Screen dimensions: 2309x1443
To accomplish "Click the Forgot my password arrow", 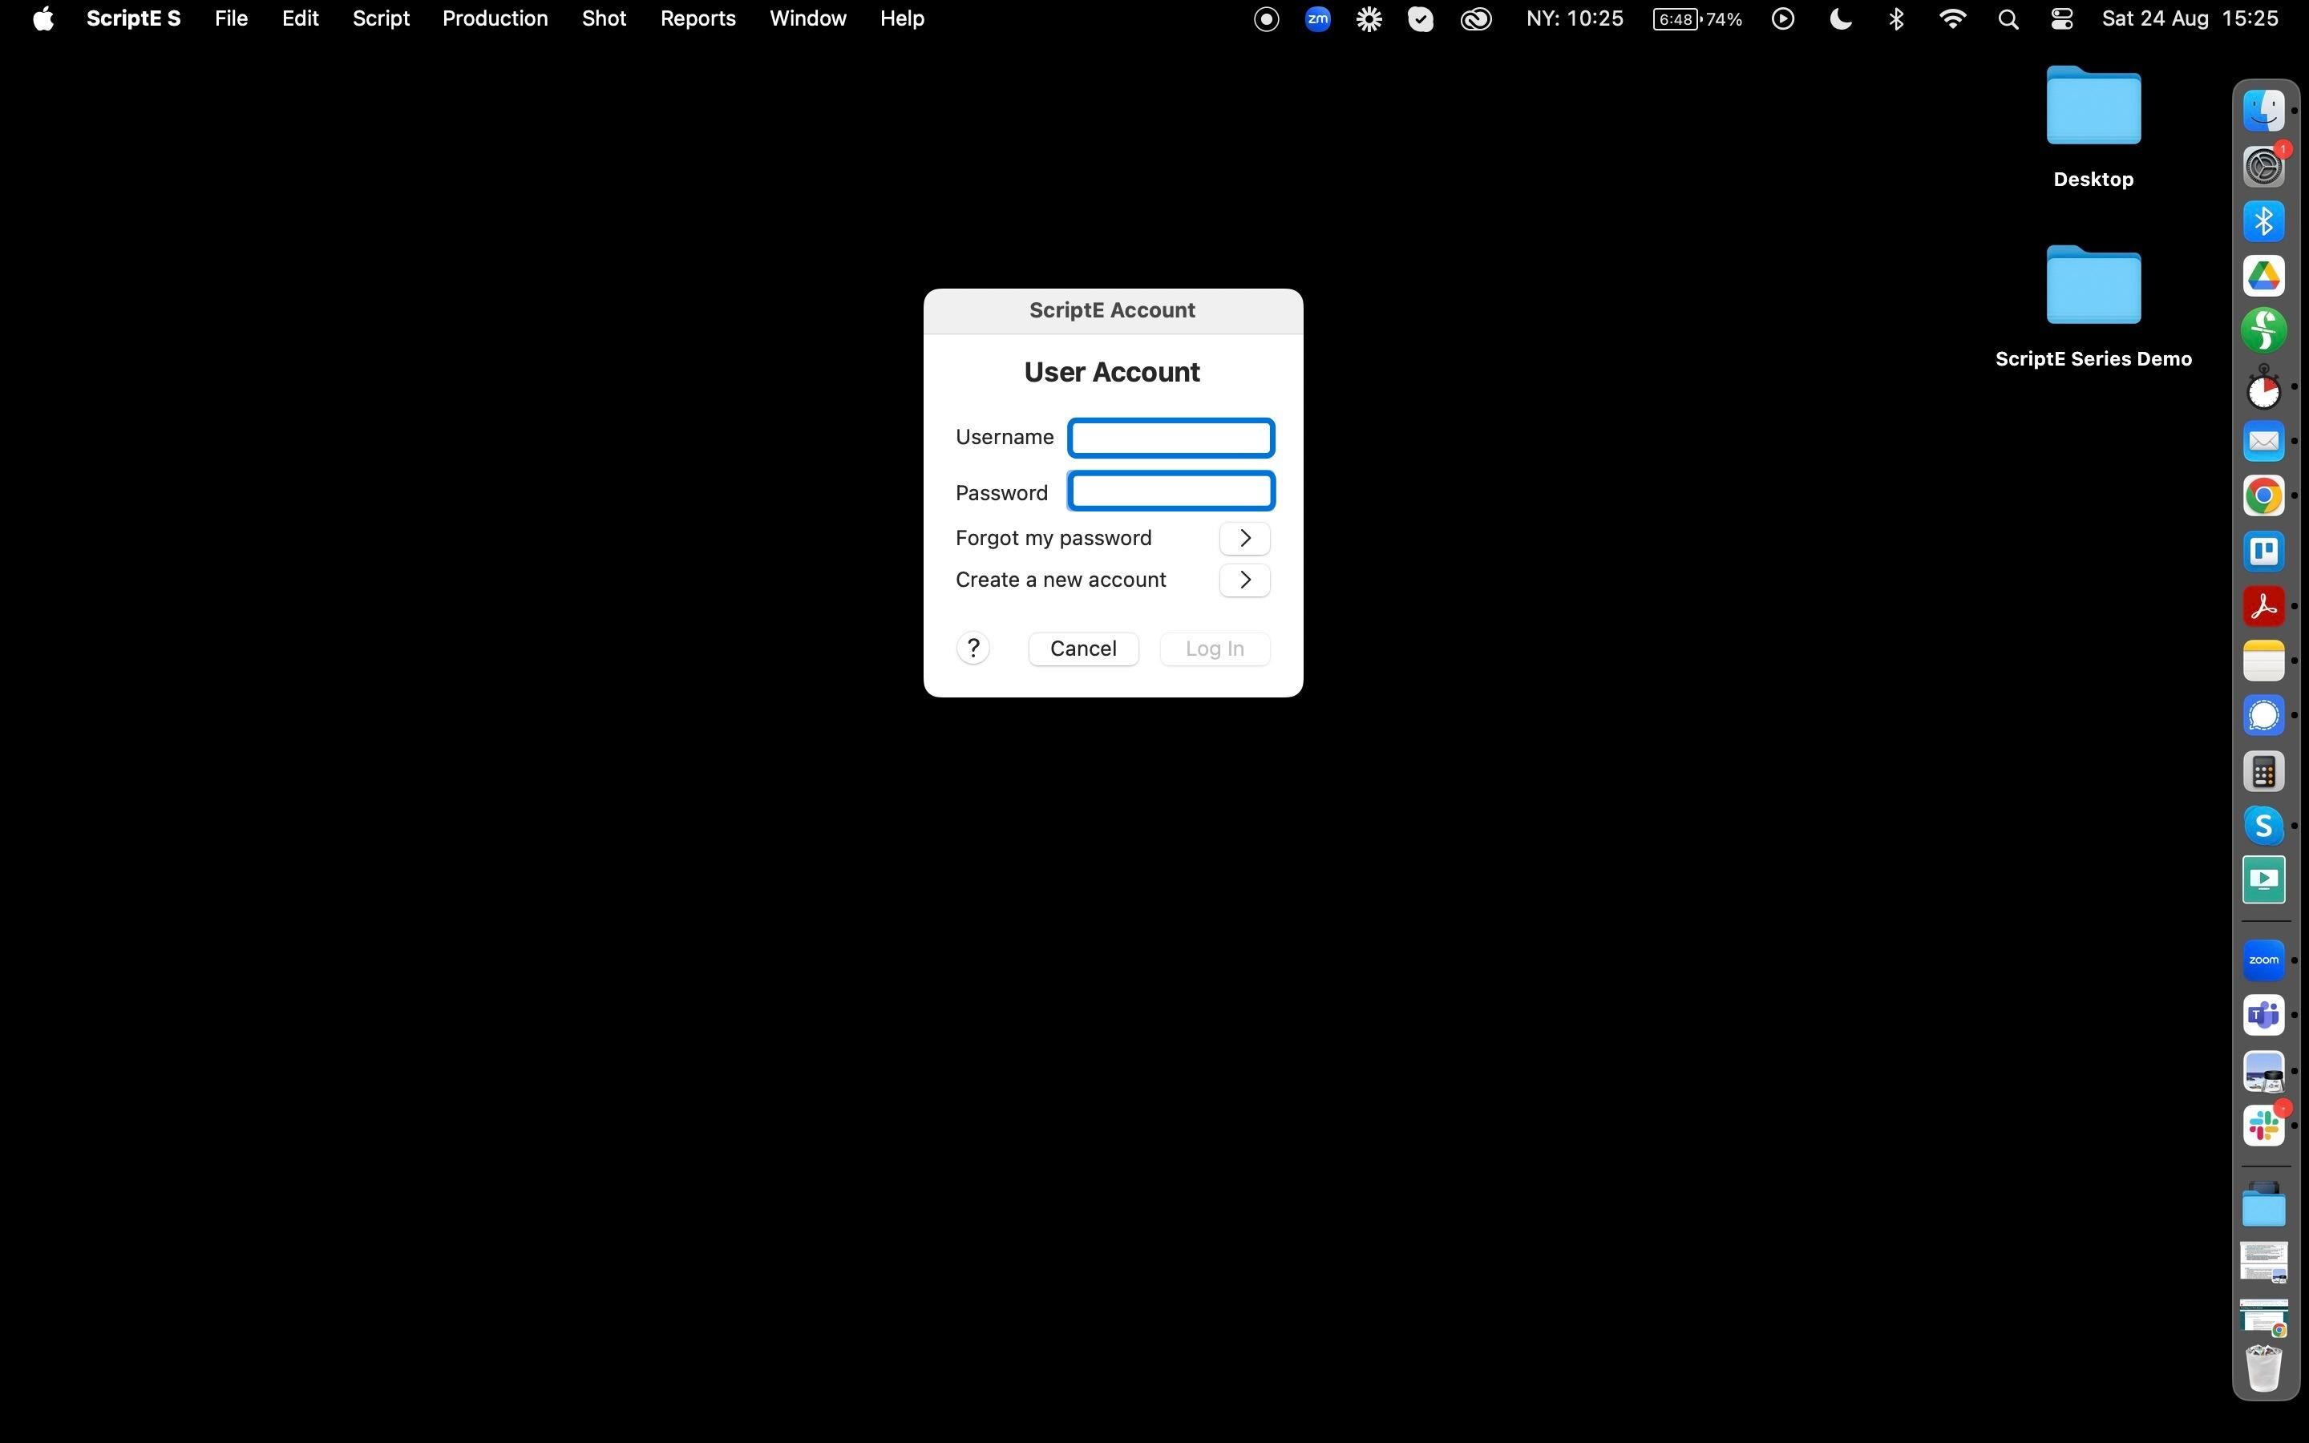I will pos(1244,538).
